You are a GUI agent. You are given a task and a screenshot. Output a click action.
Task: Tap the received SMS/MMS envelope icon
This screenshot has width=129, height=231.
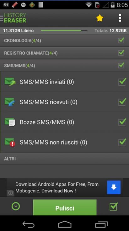click(x=10, y=102)
